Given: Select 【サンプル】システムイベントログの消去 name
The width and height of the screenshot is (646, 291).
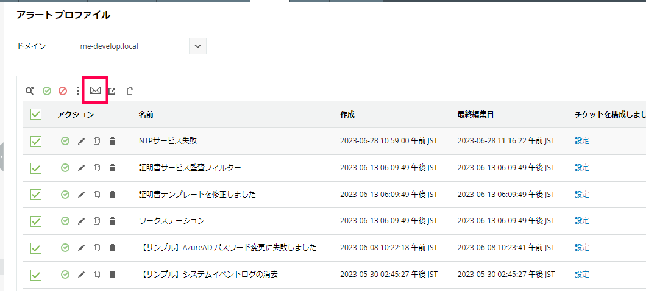Looking at the screenshot, I should (x=208, y=274).
